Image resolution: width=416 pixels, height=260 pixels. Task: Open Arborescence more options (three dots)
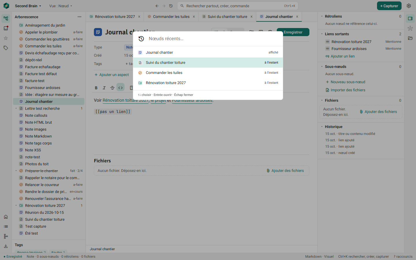[x=79, y=17]
